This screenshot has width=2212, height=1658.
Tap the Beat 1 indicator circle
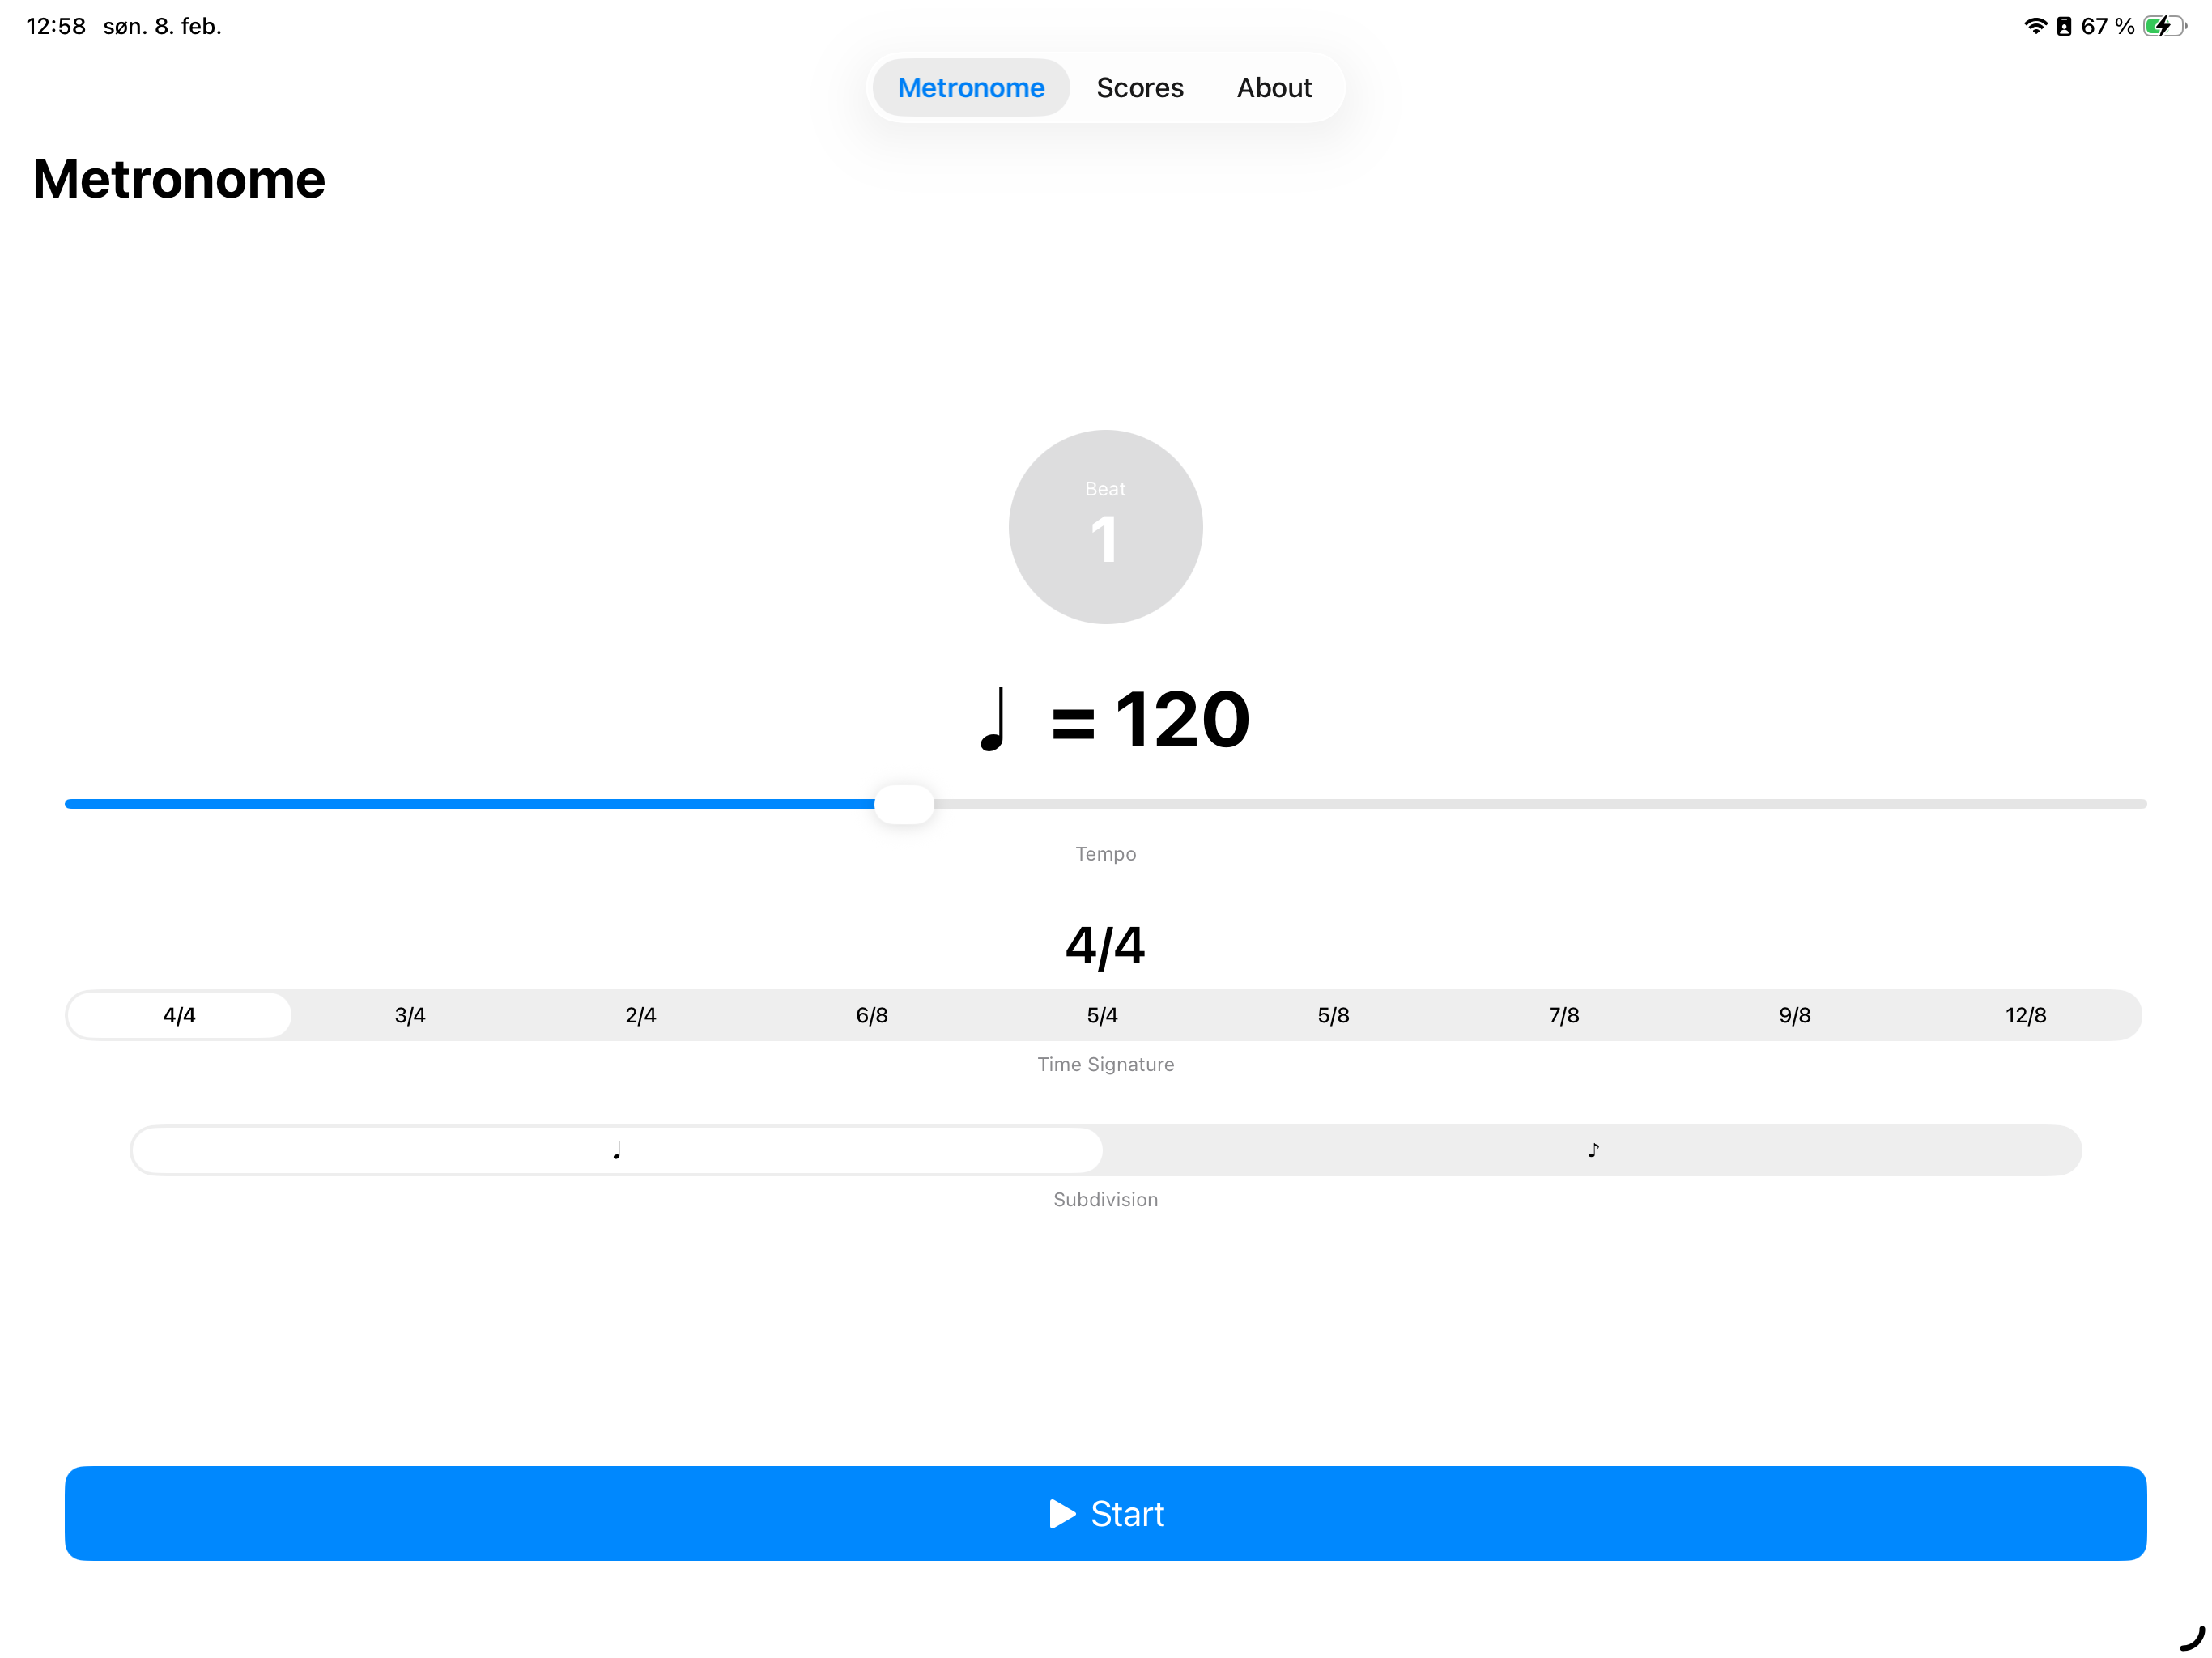[x=1105, y=527]
